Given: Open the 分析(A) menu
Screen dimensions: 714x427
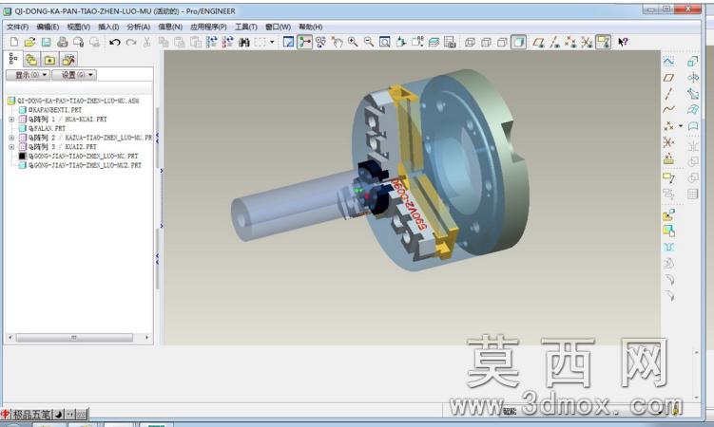Looking at the screenshot, I should (x=139, y=27).
